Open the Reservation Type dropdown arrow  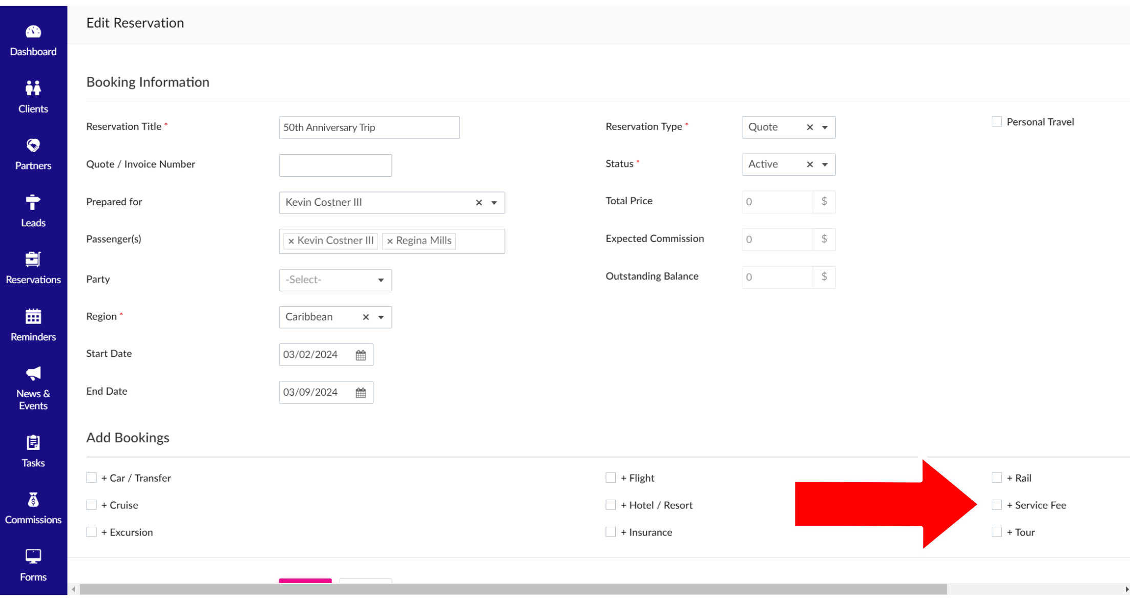click(x=825, y=127)
